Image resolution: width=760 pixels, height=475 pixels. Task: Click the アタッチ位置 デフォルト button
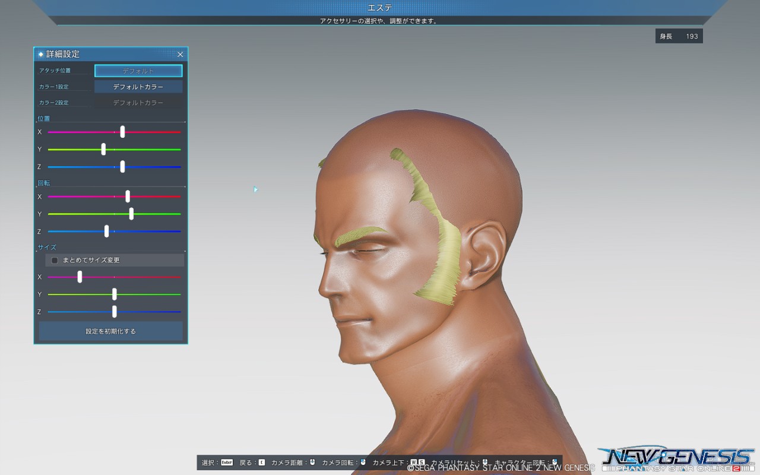tap(138, 71)
